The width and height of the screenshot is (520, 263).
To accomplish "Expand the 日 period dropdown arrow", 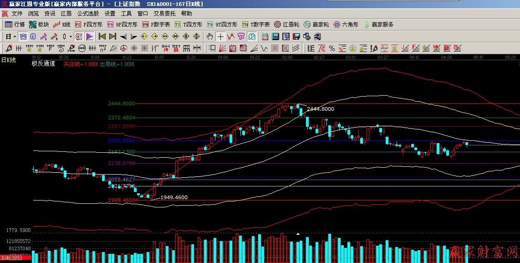I will (x=15, y=36).
